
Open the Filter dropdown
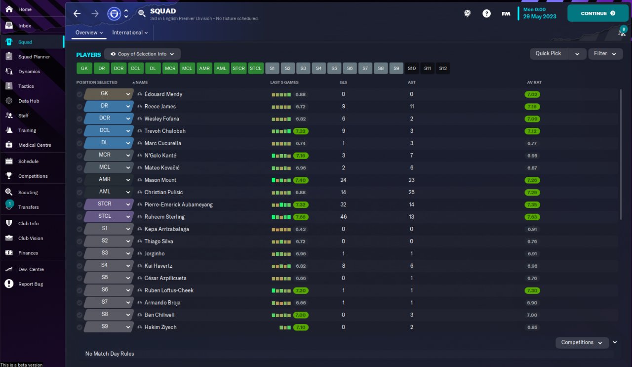pyautogui.click(x=605, y=54)
